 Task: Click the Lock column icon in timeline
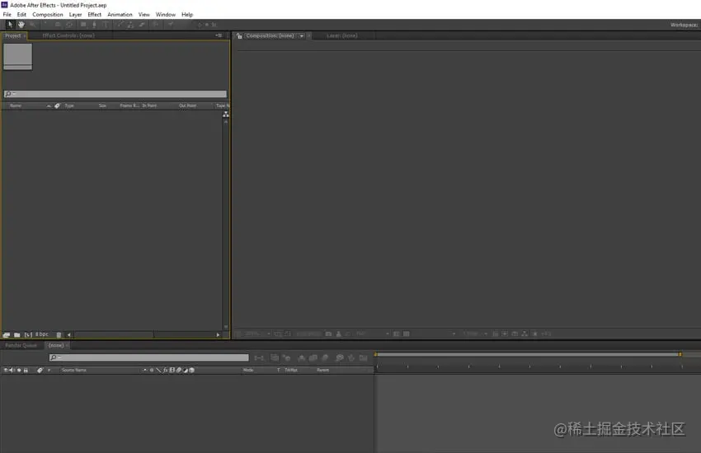(26, 370)
